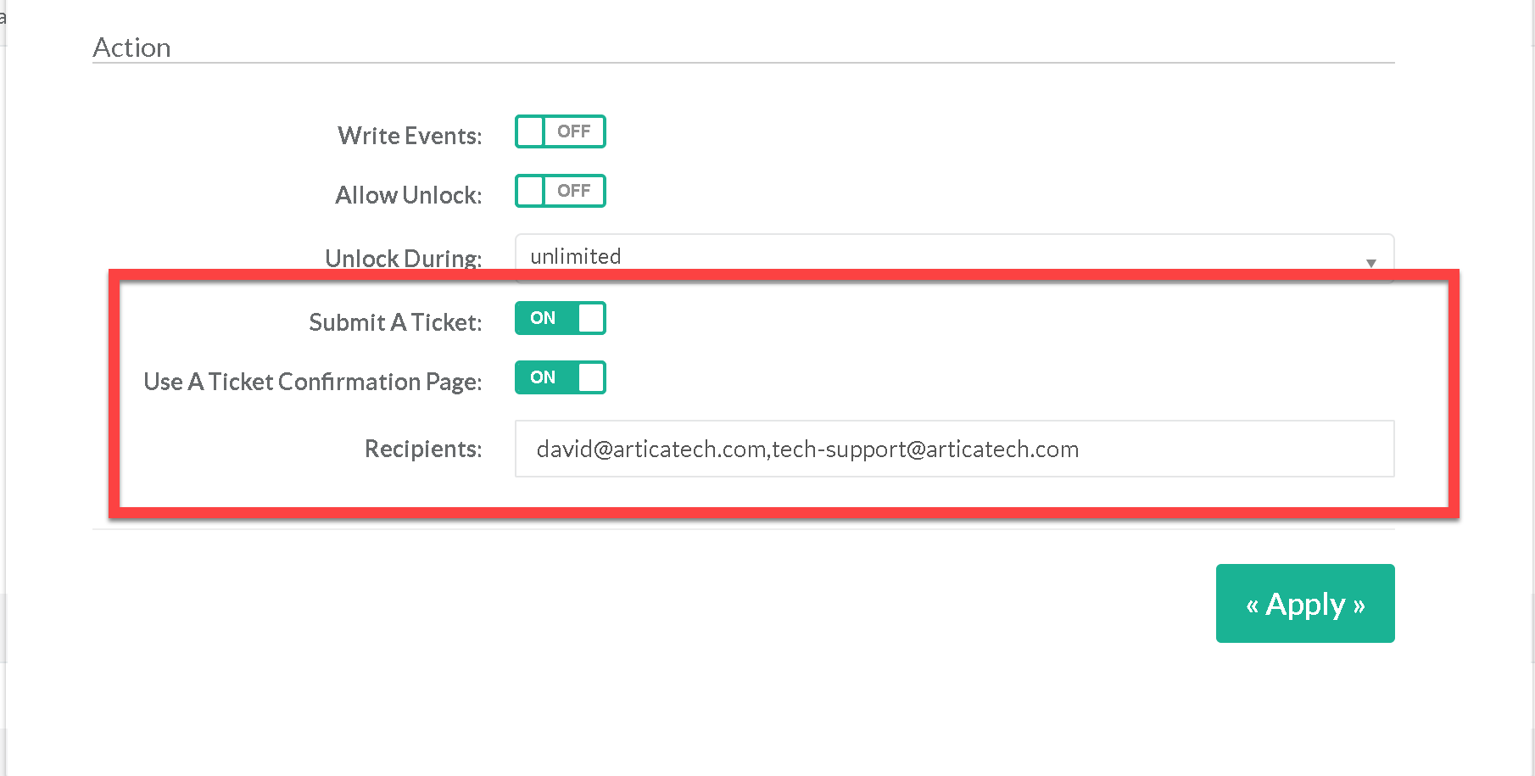The image size is (1535, 776).
Task: Click the Use A Ticket Confirmation Page label
Action: (x=312, y=382)
